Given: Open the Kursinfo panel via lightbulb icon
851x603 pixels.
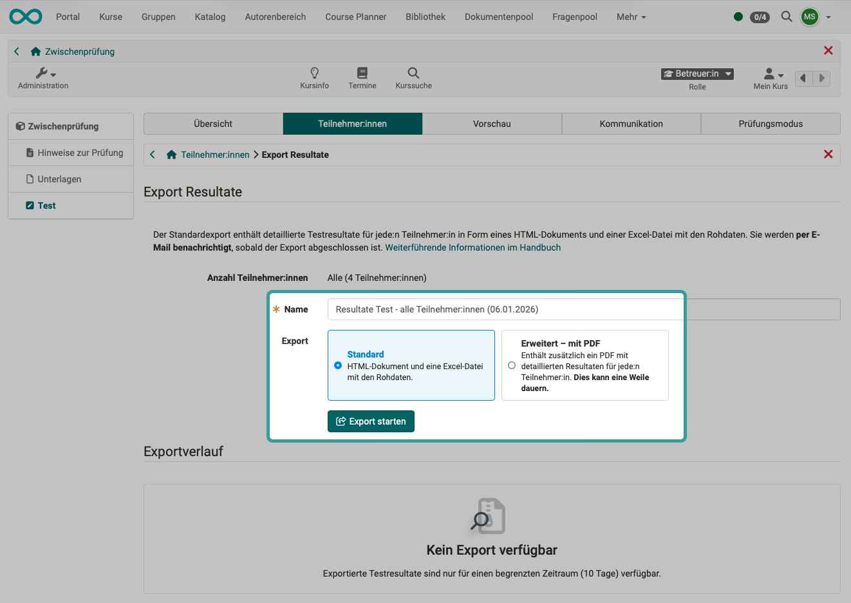Looking at the screenshot, I should 315,73.
